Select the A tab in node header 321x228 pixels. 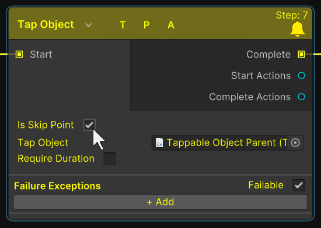171,25
